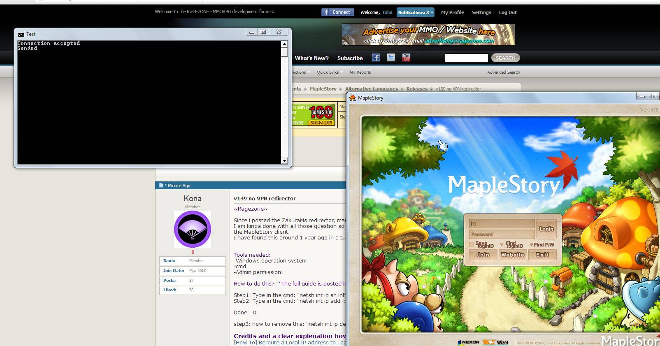The image size is (660, 346).
Task: Minimize the Test console window
Action: point(252,32)
